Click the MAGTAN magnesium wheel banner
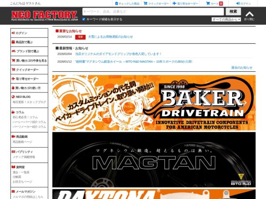This screenshot has height=199, width=266. (x=154, y=160)
